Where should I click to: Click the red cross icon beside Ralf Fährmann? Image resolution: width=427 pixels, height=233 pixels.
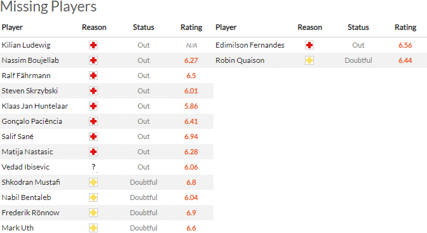(x=93, y=76)
